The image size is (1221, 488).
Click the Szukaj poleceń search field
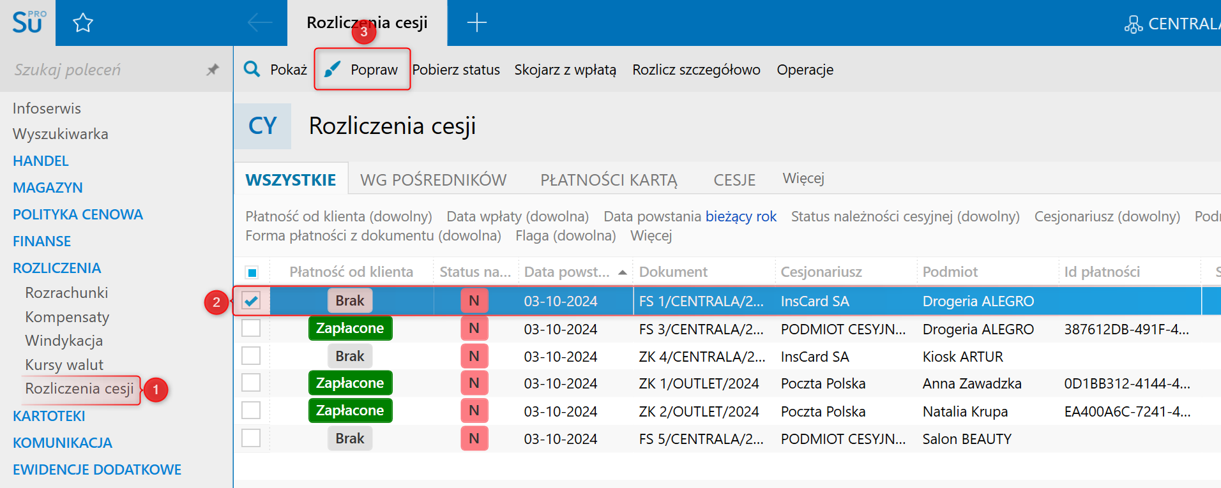pos(102,70)
